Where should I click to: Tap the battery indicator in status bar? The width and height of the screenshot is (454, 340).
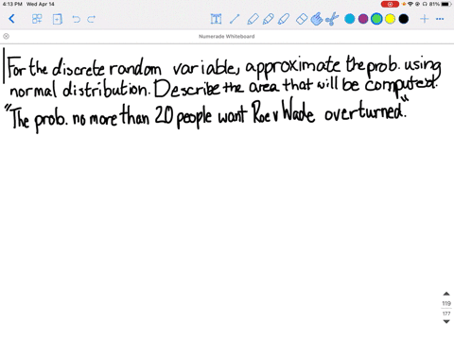[446, 4]
